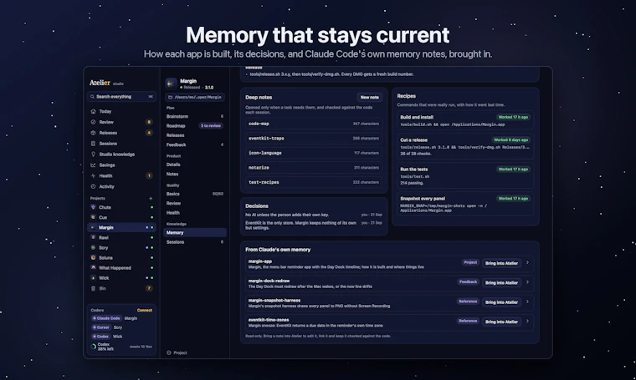Click the Soluna project icon

93,257
